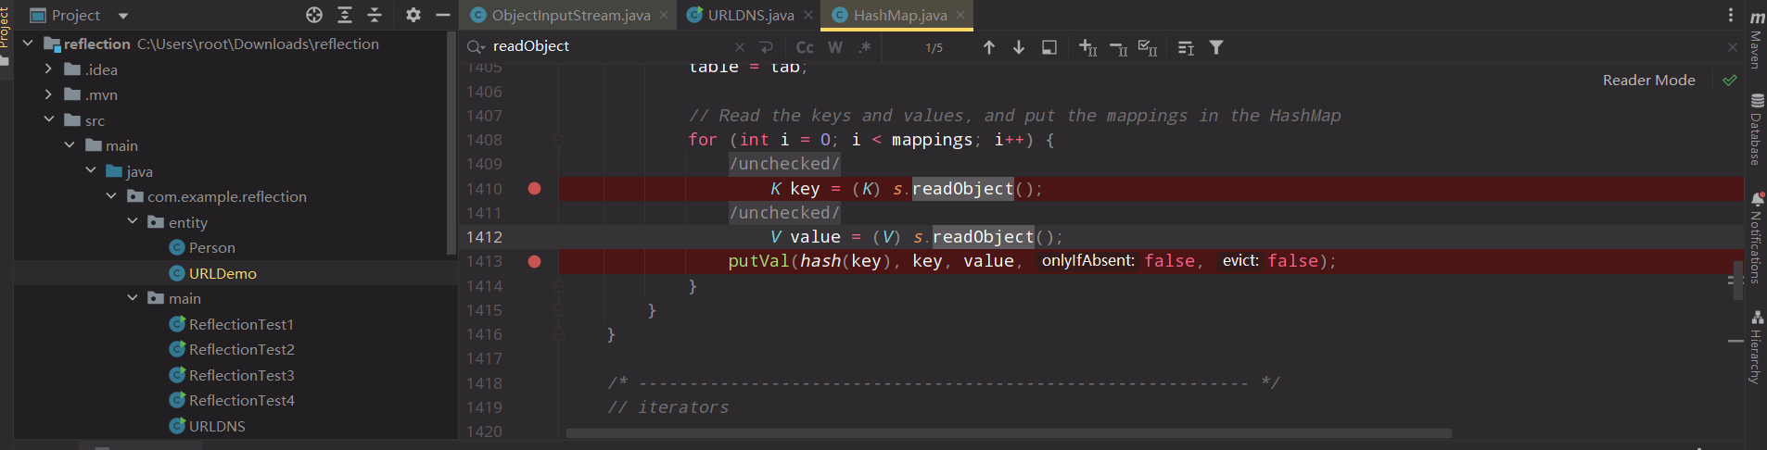
Task: Expand all in Project panel toolbar
Action: (345, 15)
